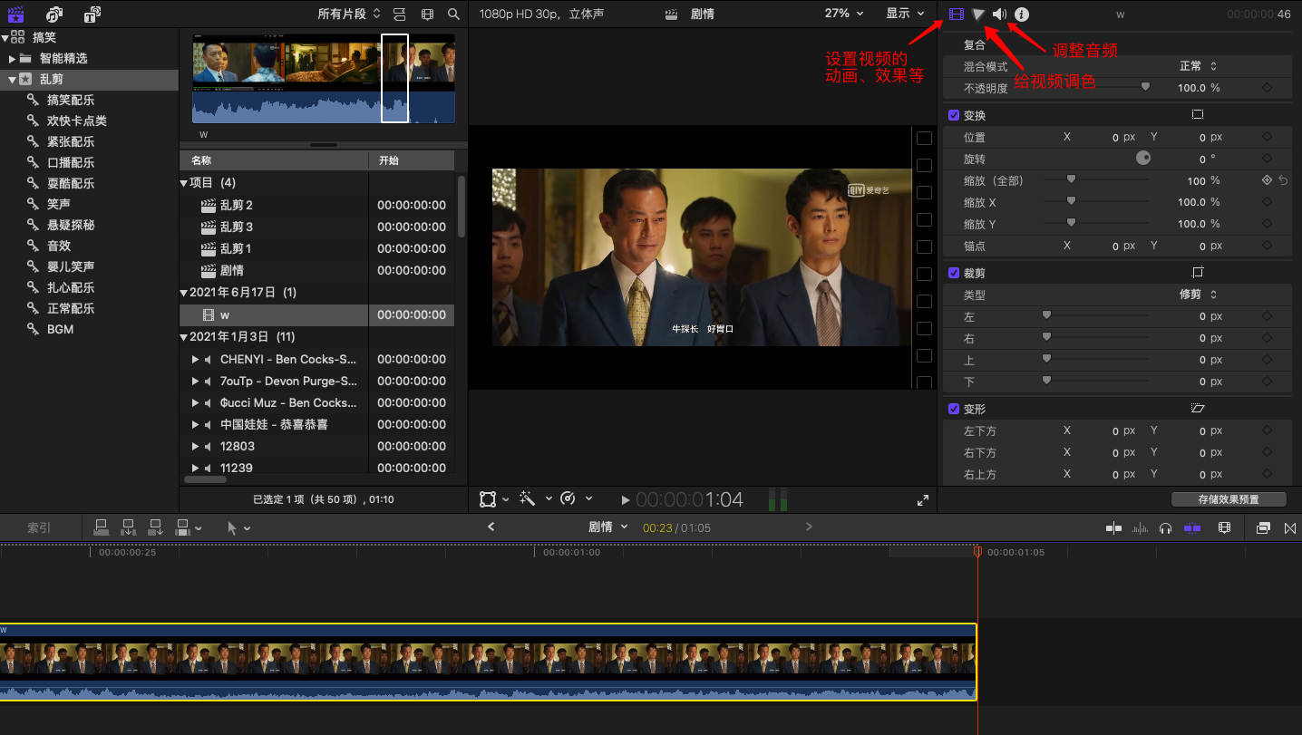Reset the Scale (全部) parameter
The height and width of the screenshot is (735, 1302).
[x=1283, y=180]
